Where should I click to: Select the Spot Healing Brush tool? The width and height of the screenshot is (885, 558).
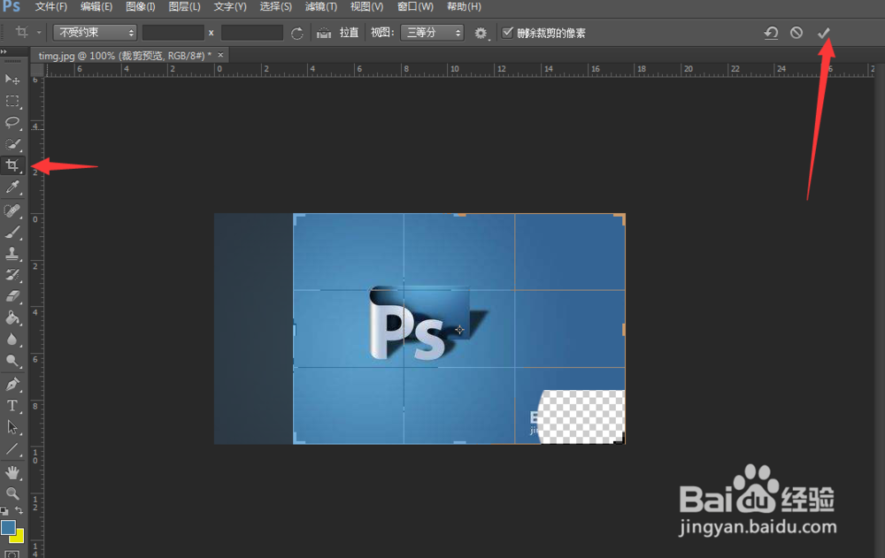click(12, 210)
